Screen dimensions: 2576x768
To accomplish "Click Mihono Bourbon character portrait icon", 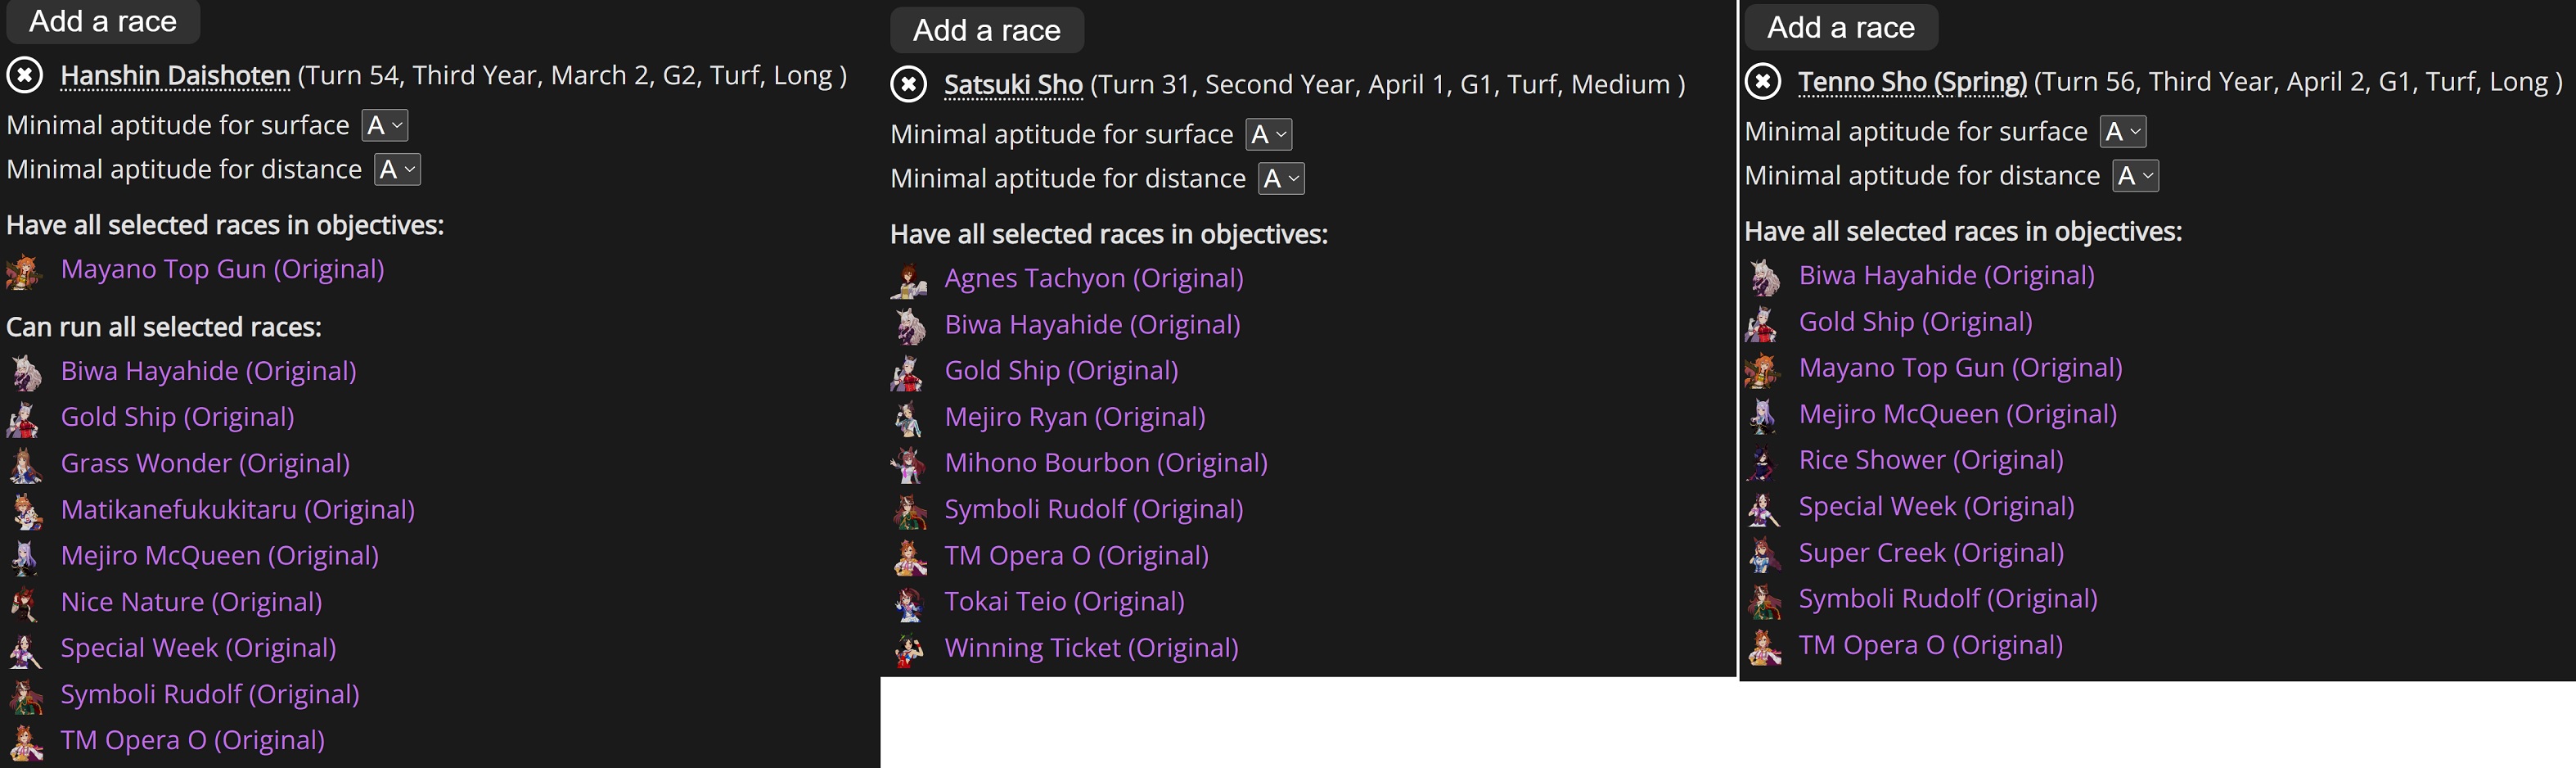I will (909, 463).
